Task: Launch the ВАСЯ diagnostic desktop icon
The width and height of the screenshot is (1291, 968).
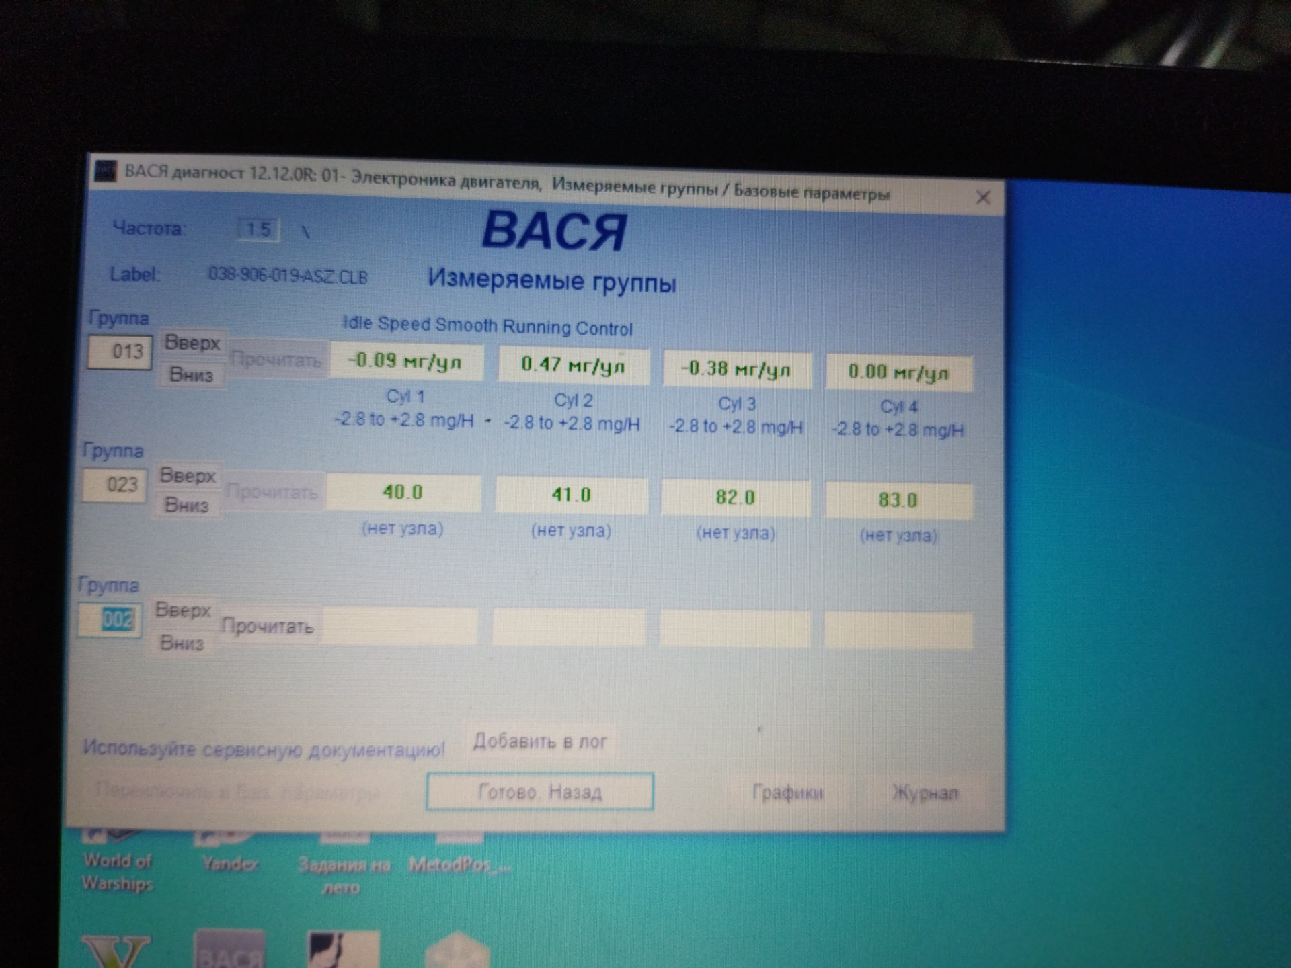Action: coord(229,949)
